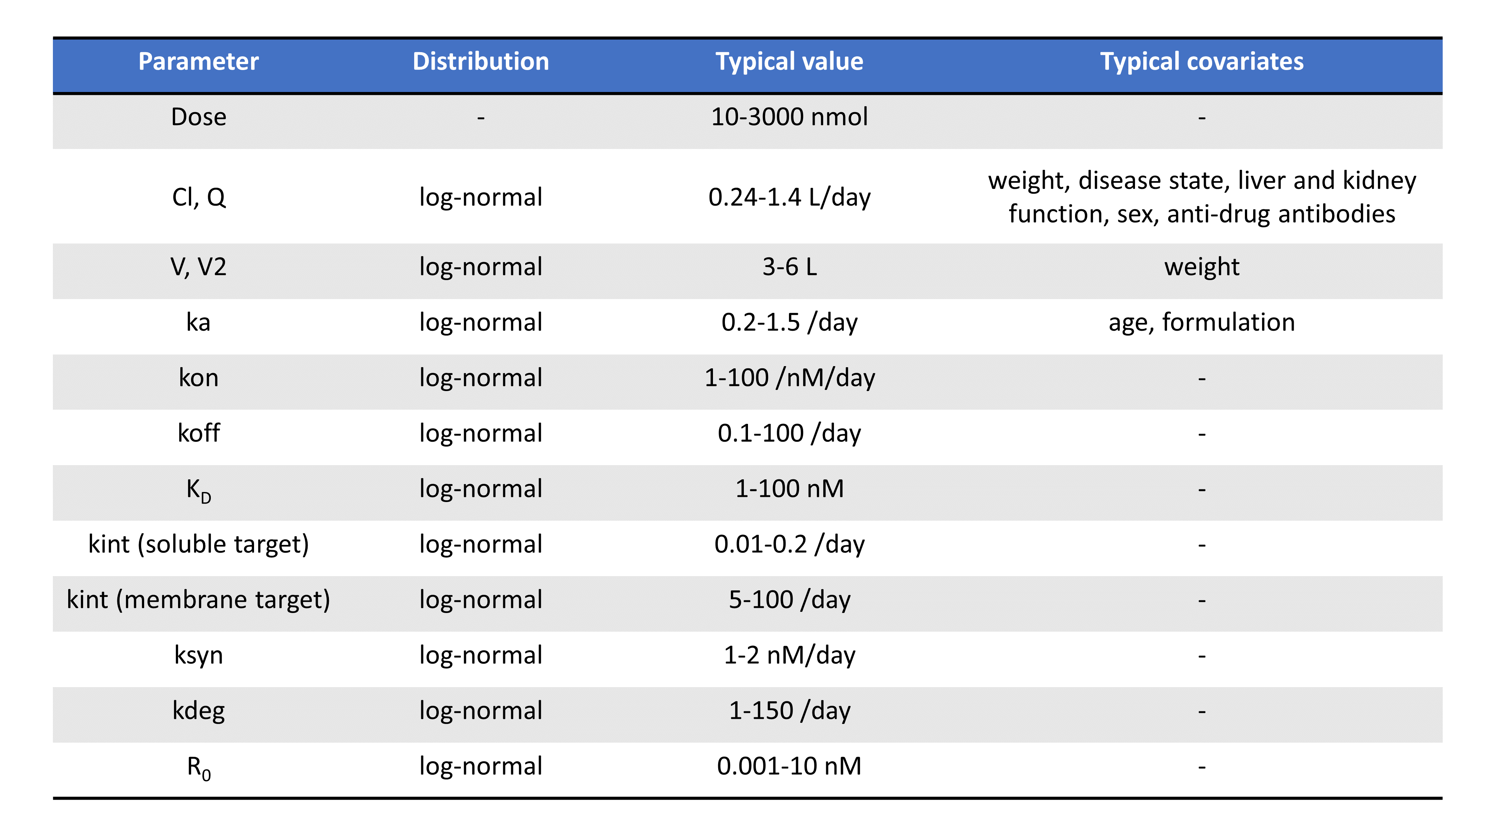The height and width of the screenshot is (838, 1490).
Task: Click the ka parameter cell
Action: click(199, 322)
